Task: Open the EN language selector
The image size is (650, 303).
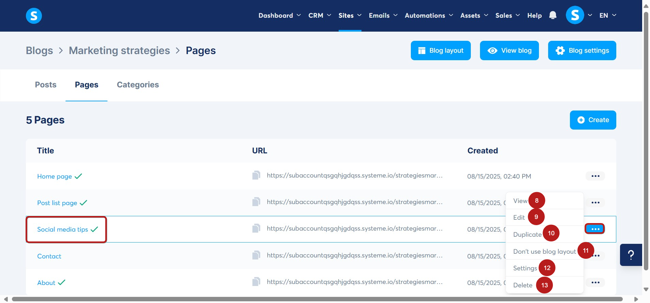Action: 608,15
